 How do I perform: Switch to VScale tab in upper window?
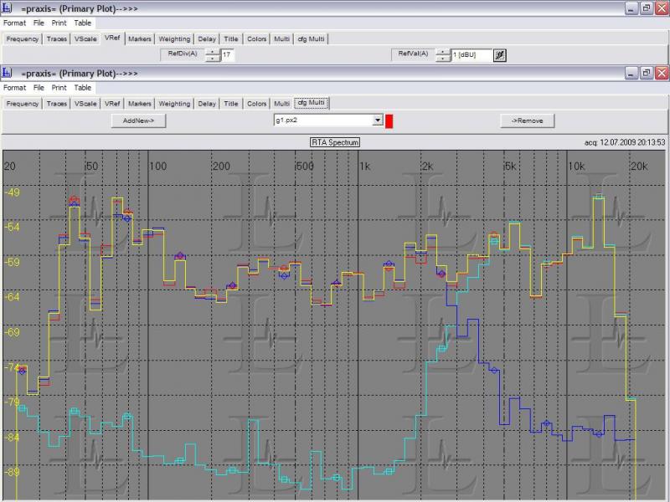coord(85,38)
